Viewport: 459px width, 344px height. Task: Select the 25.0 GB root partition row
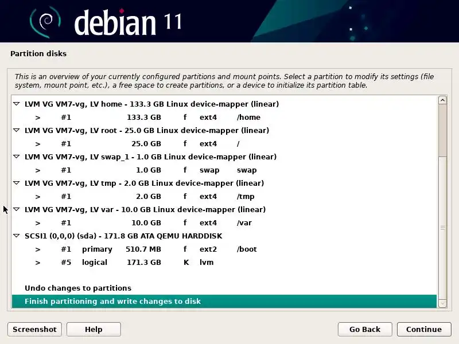pyautogui.click(x=224, y=144)
